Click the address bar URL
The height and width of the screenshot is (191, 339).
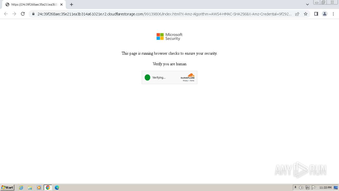(164, 14)
